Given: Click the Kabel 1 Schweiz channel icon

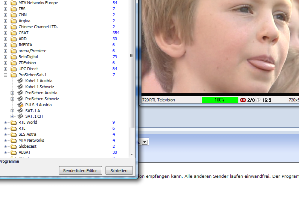Looking at the screenshot, I should coord(20,87).
